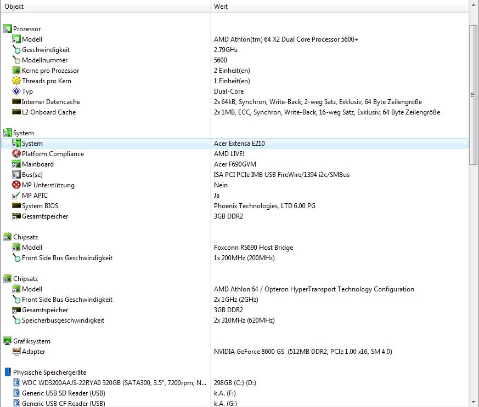
Task: Click the Dual-Core type value
Action: tap(229, 91)
